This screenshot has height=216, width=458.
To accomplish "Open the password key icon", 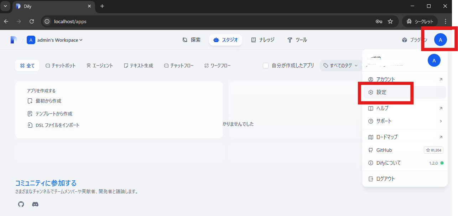I will (379, 21).
